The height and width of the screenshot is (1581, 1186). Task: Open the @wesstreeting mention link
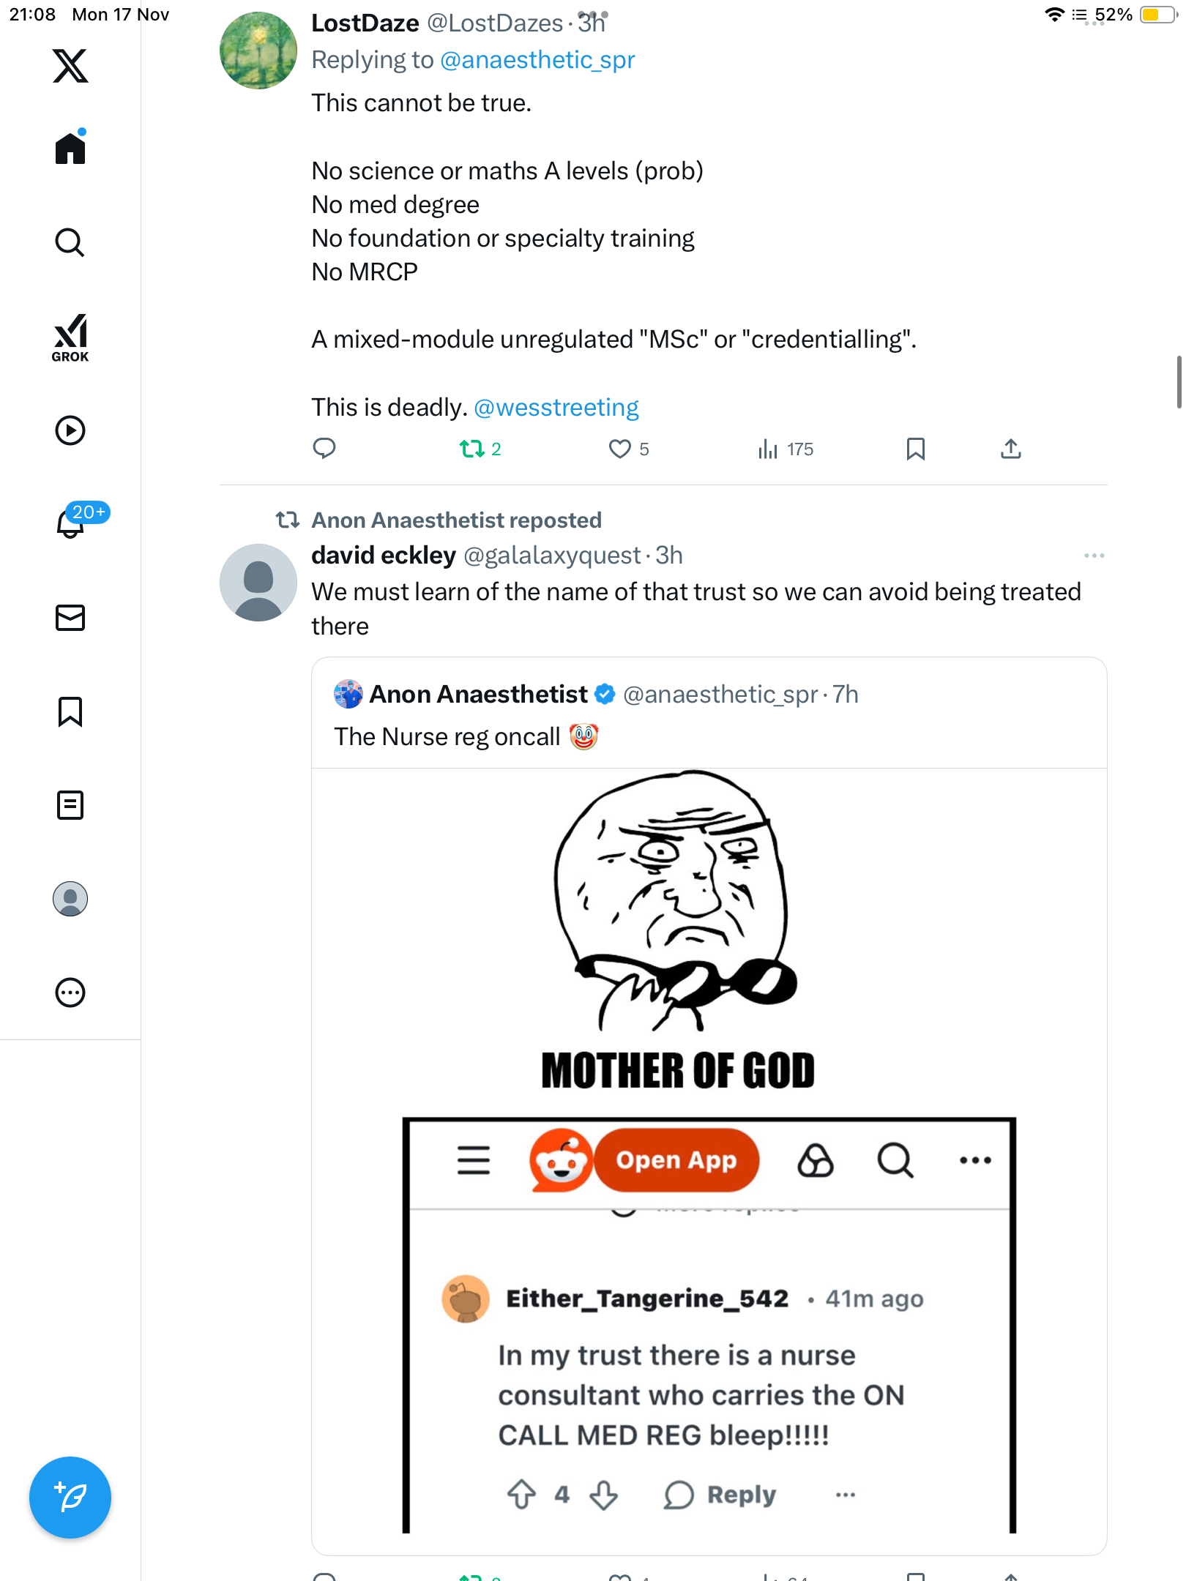tap(556, 408)
